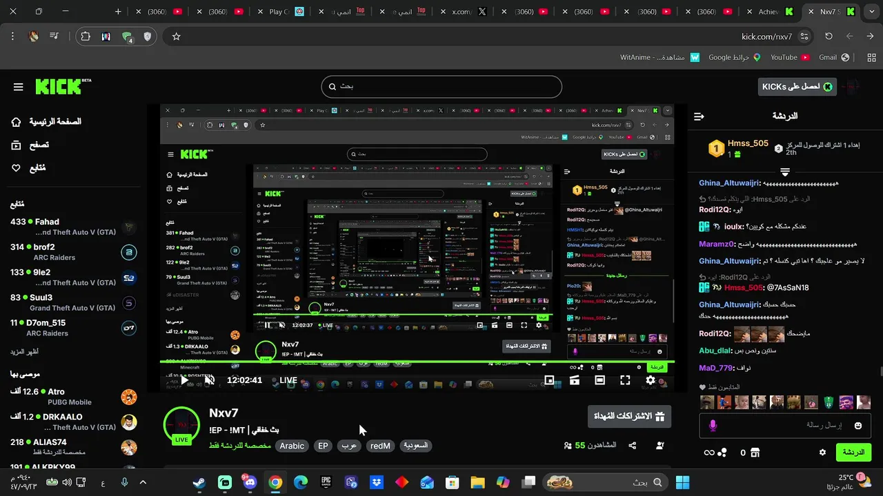Click the Kick search field
Viewport: 883px width, 496px height.
tap(441, 87)
